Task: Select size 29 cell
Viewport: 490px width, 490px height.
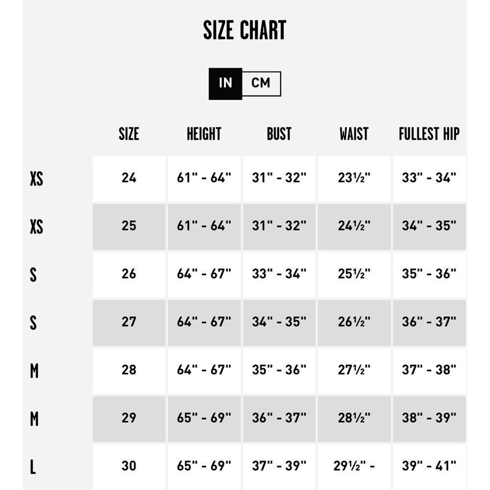Action: pyautogui.click(x=129, y=419)
